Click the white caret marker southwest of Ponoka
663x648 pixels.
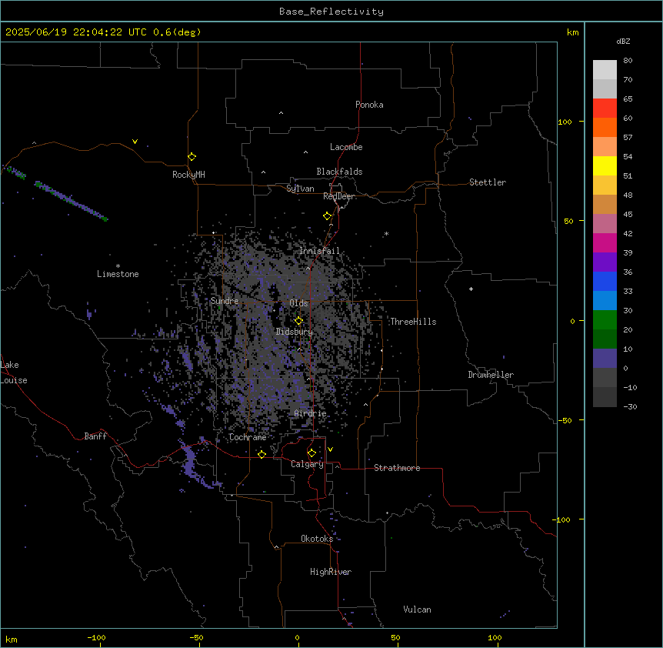(282, 113)
